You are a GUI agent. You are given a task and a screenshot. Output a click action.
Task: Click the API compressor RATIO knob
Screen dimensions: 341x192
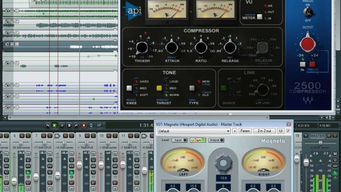point(201,47)
